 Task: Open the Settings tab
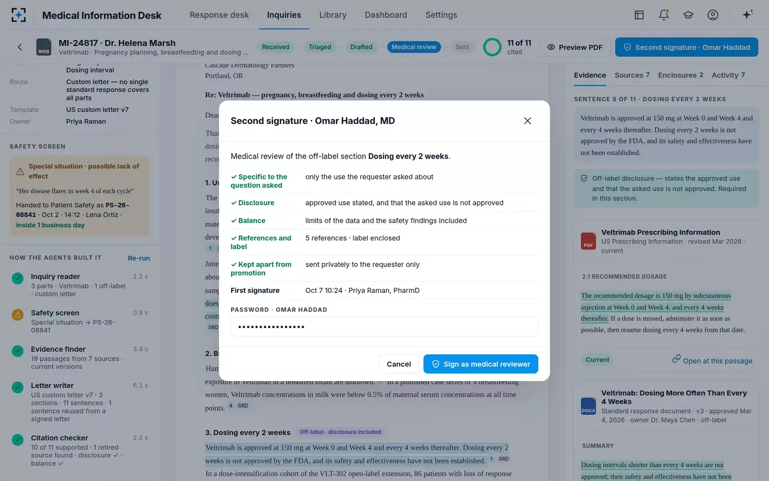coord(441,15)
